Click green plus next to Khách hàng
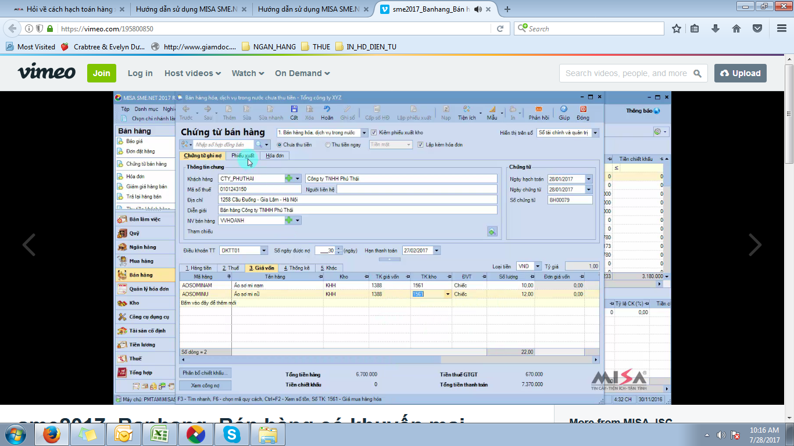 click(289, 178)
